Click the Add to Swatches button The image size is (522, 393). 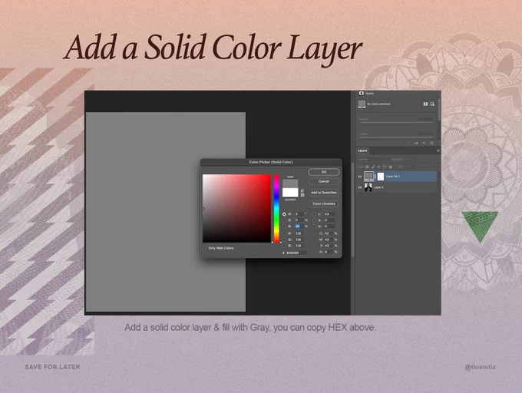tap(324, 193)
